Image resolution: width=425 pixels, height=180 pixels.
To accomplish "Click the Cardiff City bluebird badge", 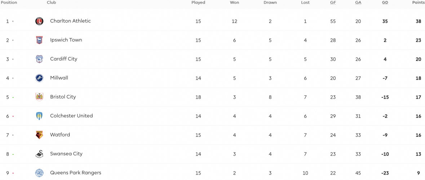I will click(x=39, y=59).
